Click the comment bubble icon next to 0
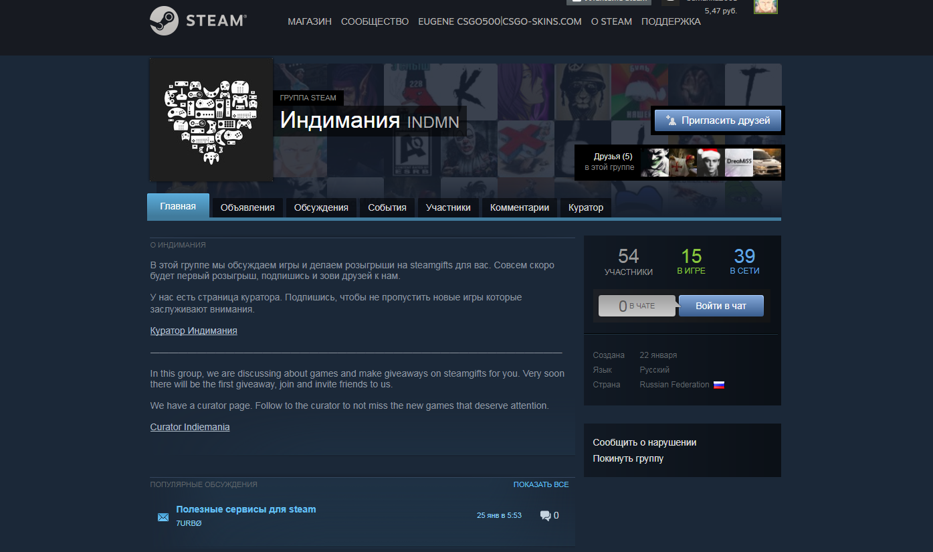The width and height of the screenshot is (933, 552). (545, 516)
